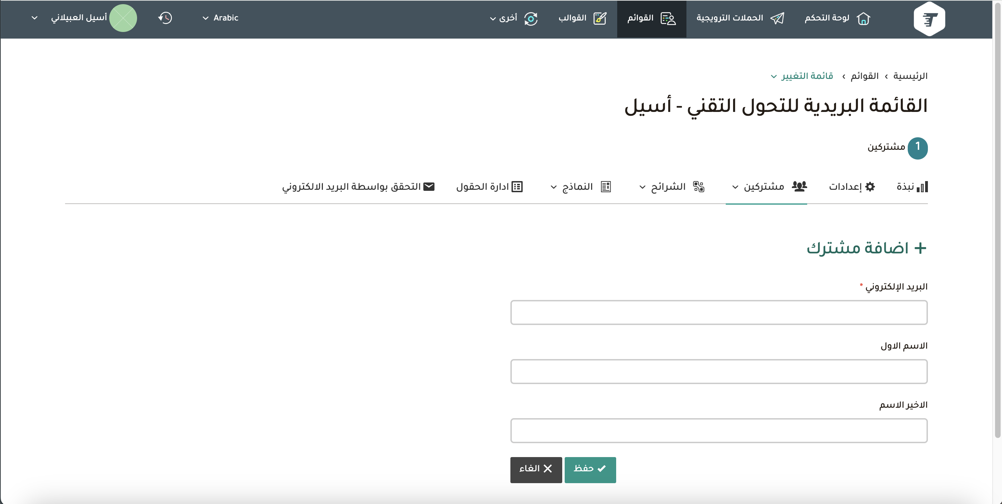This screenshot has height=504, width=1002.
Task: Click the dashboard home icon
Action: [863, 18]
